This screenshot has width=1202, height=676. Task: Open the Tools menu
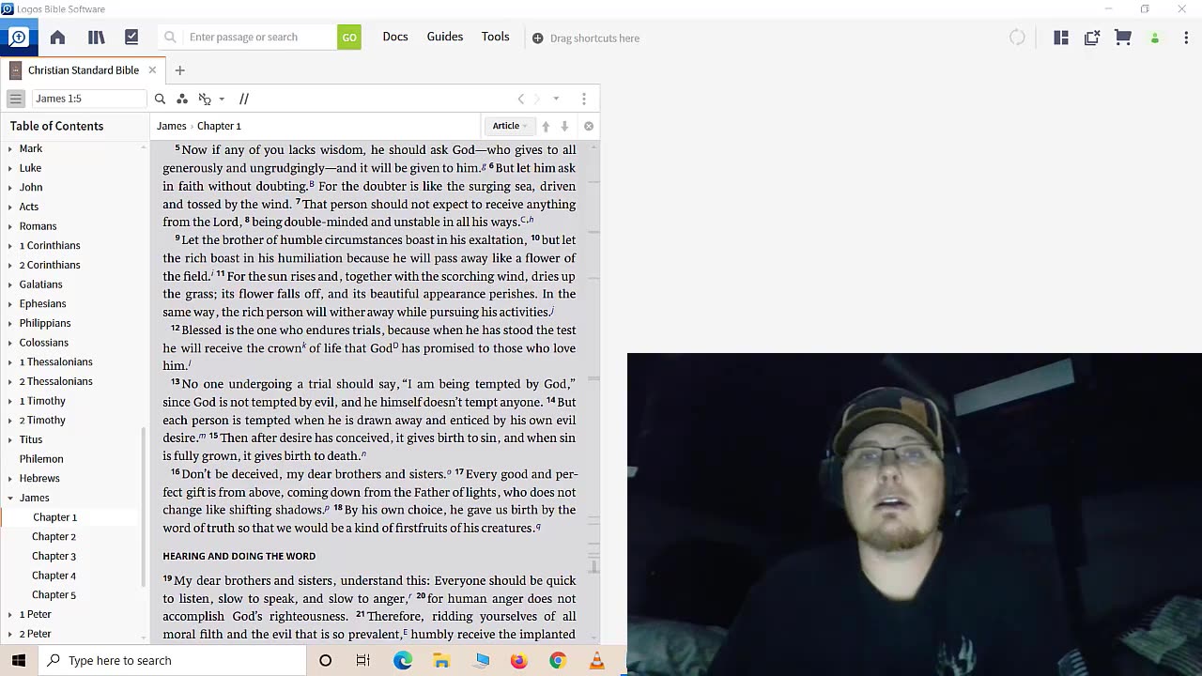[x=495, y=37]
